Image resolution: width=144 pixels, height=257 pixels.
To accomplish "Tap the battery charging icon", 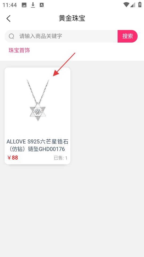I will 140,5.
